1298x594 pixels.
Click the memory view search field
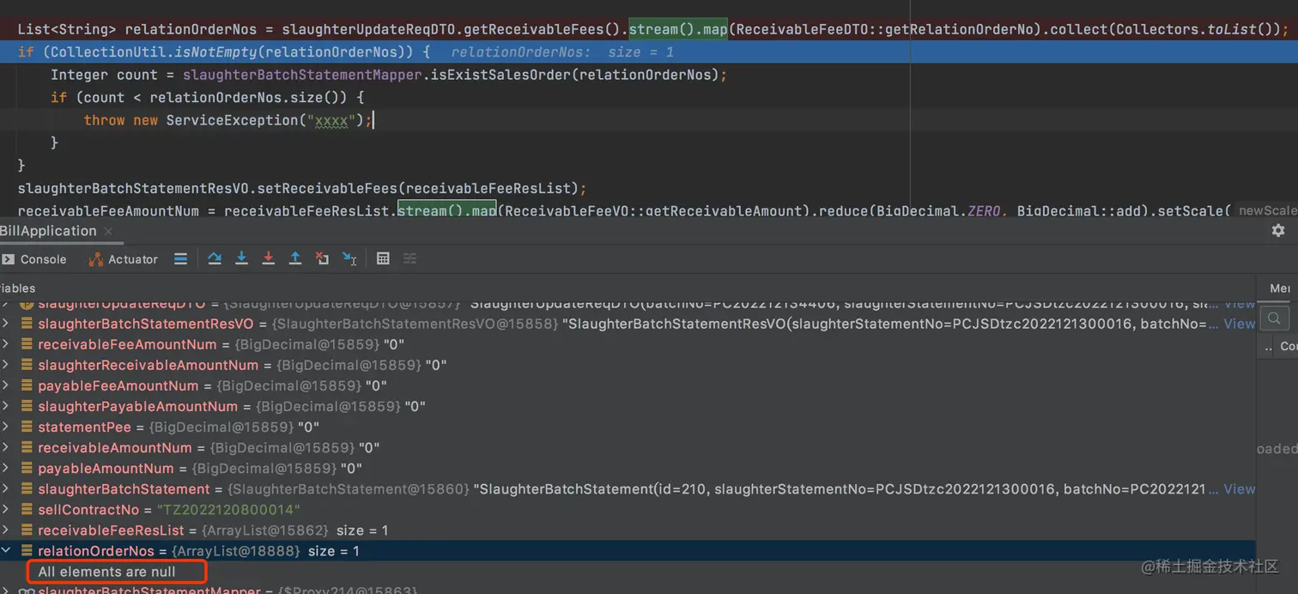[1275, 318]
